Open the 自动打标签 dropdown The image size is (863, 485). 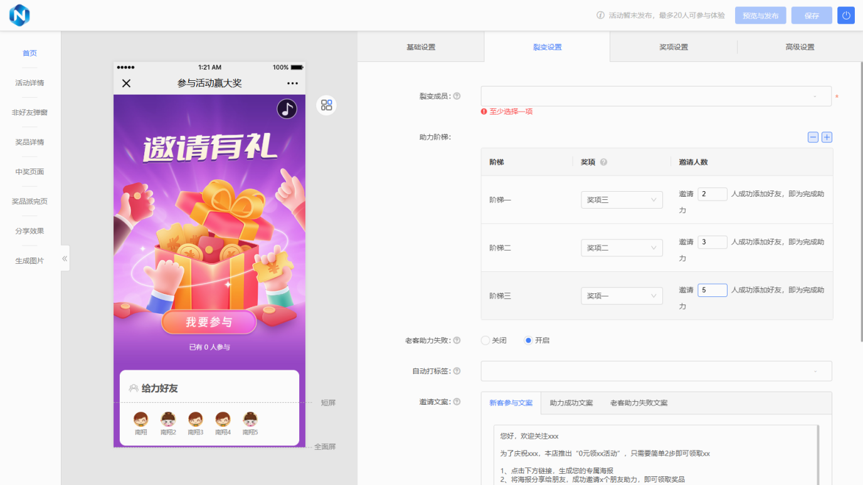[x=656, y=371]
